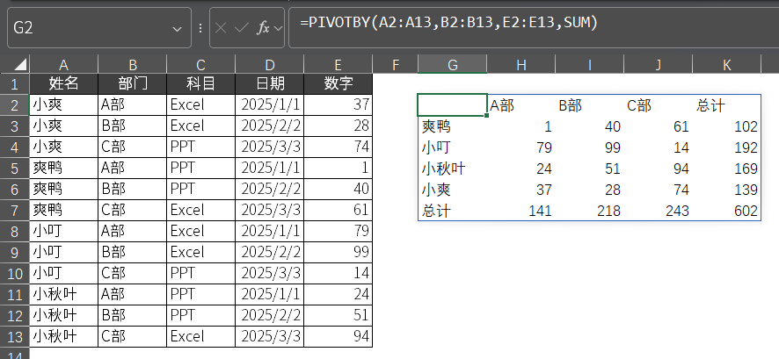Click cell D2 with date 2025/1/1
The image size is (779, 359).
point(269,104)
